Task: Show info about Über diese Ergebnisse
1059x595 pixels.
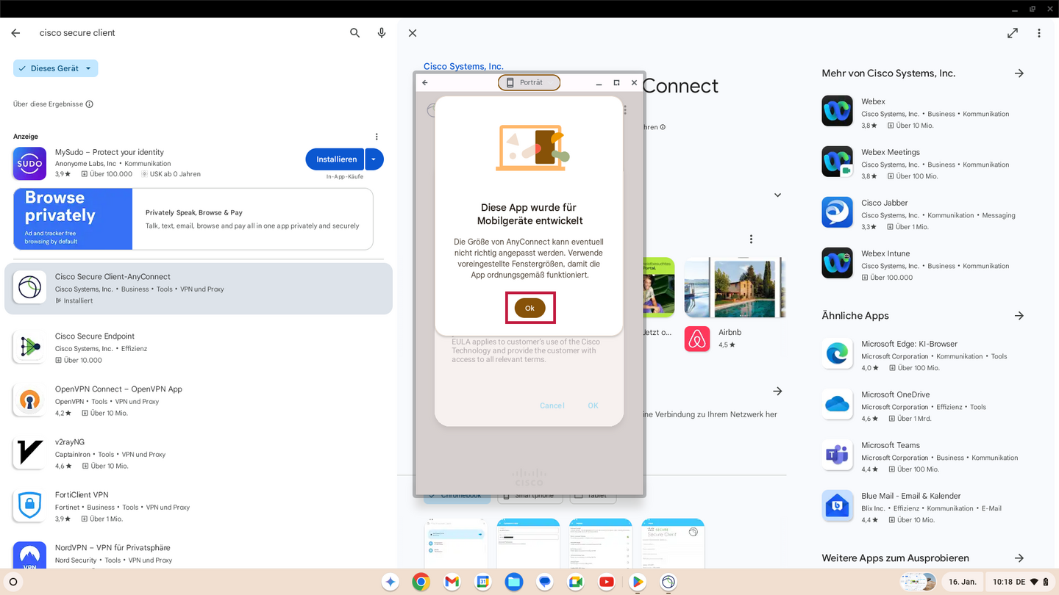Action: point(90,104)
